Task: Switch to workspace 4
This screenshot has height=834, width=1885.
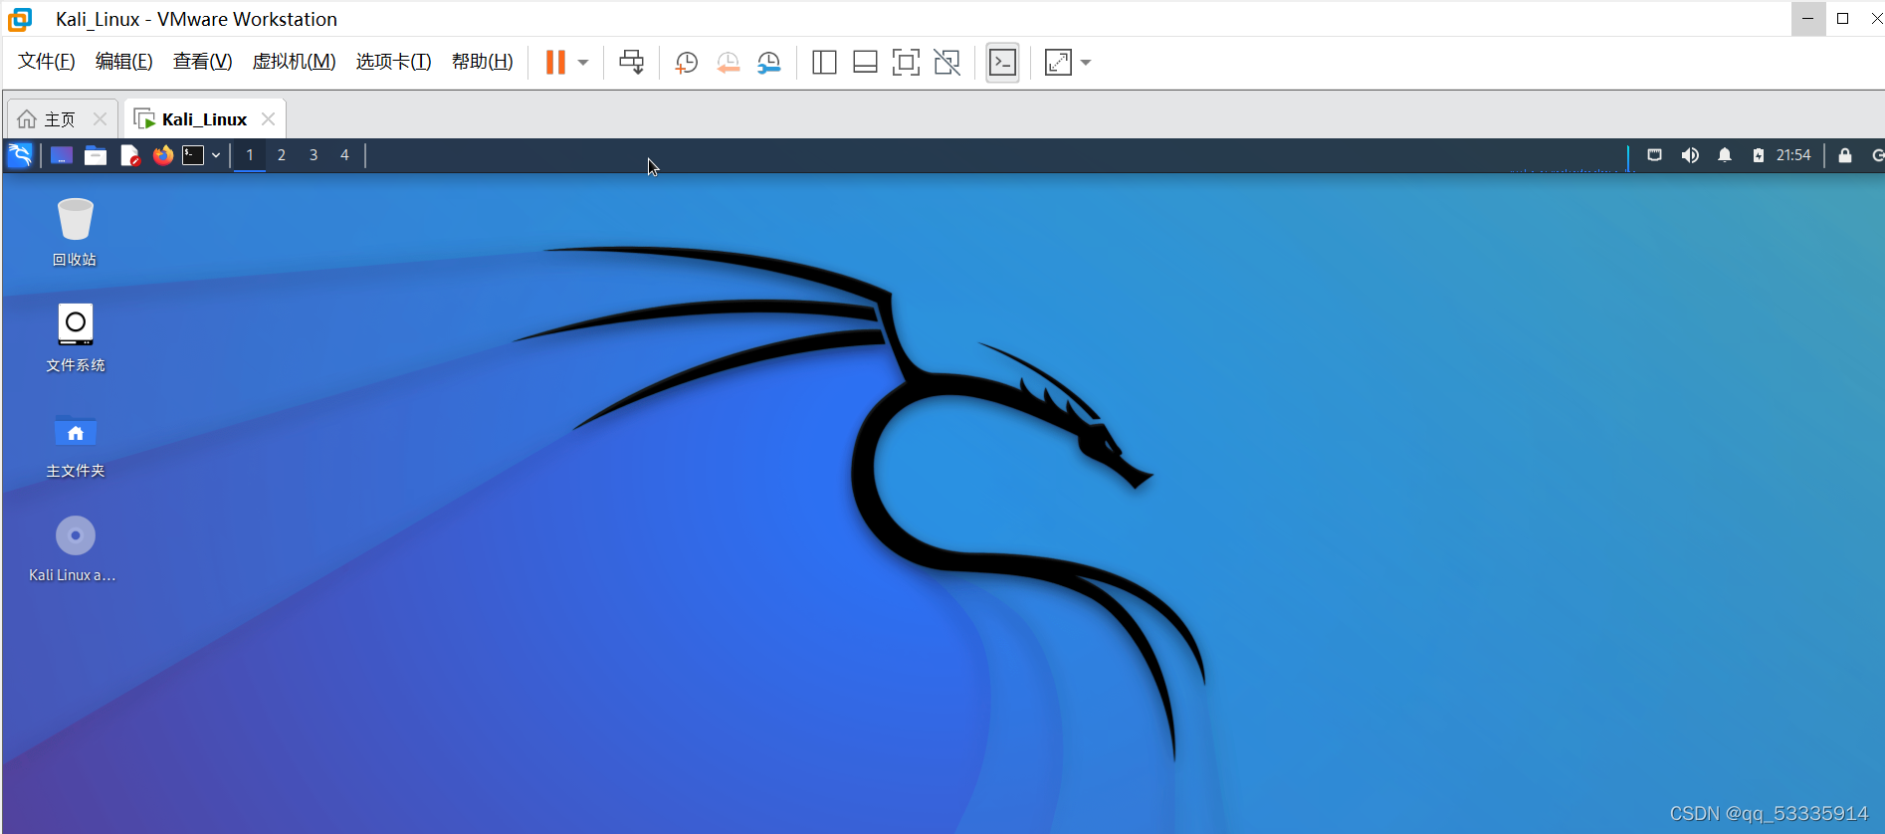Action: 344,155
